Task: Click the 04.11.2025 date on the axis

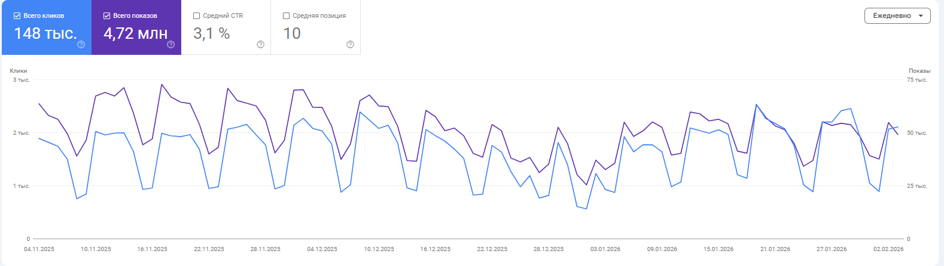Action: 39,249
